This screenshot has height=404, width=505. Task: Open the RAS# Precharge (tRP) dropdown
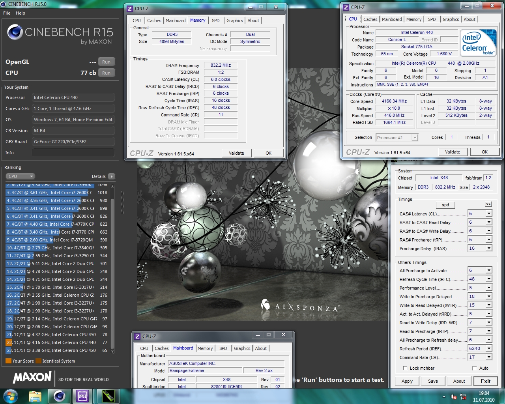489,239
